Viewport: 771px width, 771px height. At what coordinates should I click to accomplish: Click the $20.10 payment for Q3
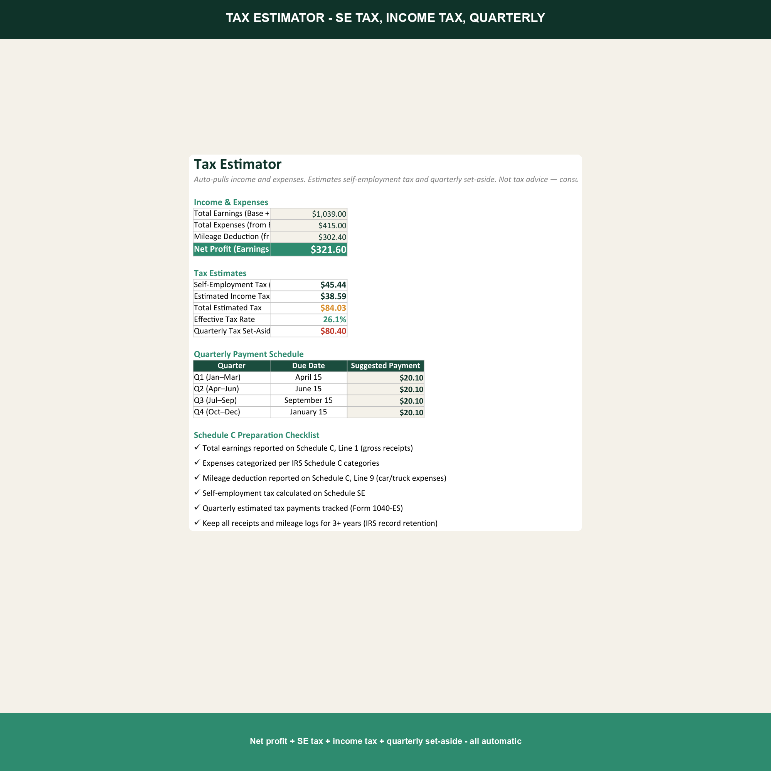pyautogui.click(x=385, y=401)
